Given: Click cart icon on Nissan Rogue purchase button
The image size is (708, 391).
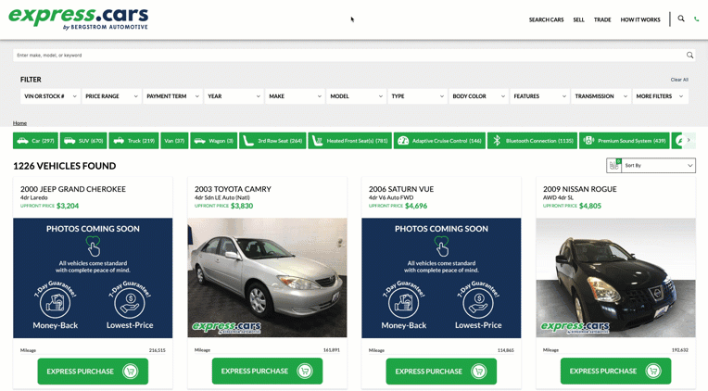Looking at the screenshot, I should coord(653,372).
